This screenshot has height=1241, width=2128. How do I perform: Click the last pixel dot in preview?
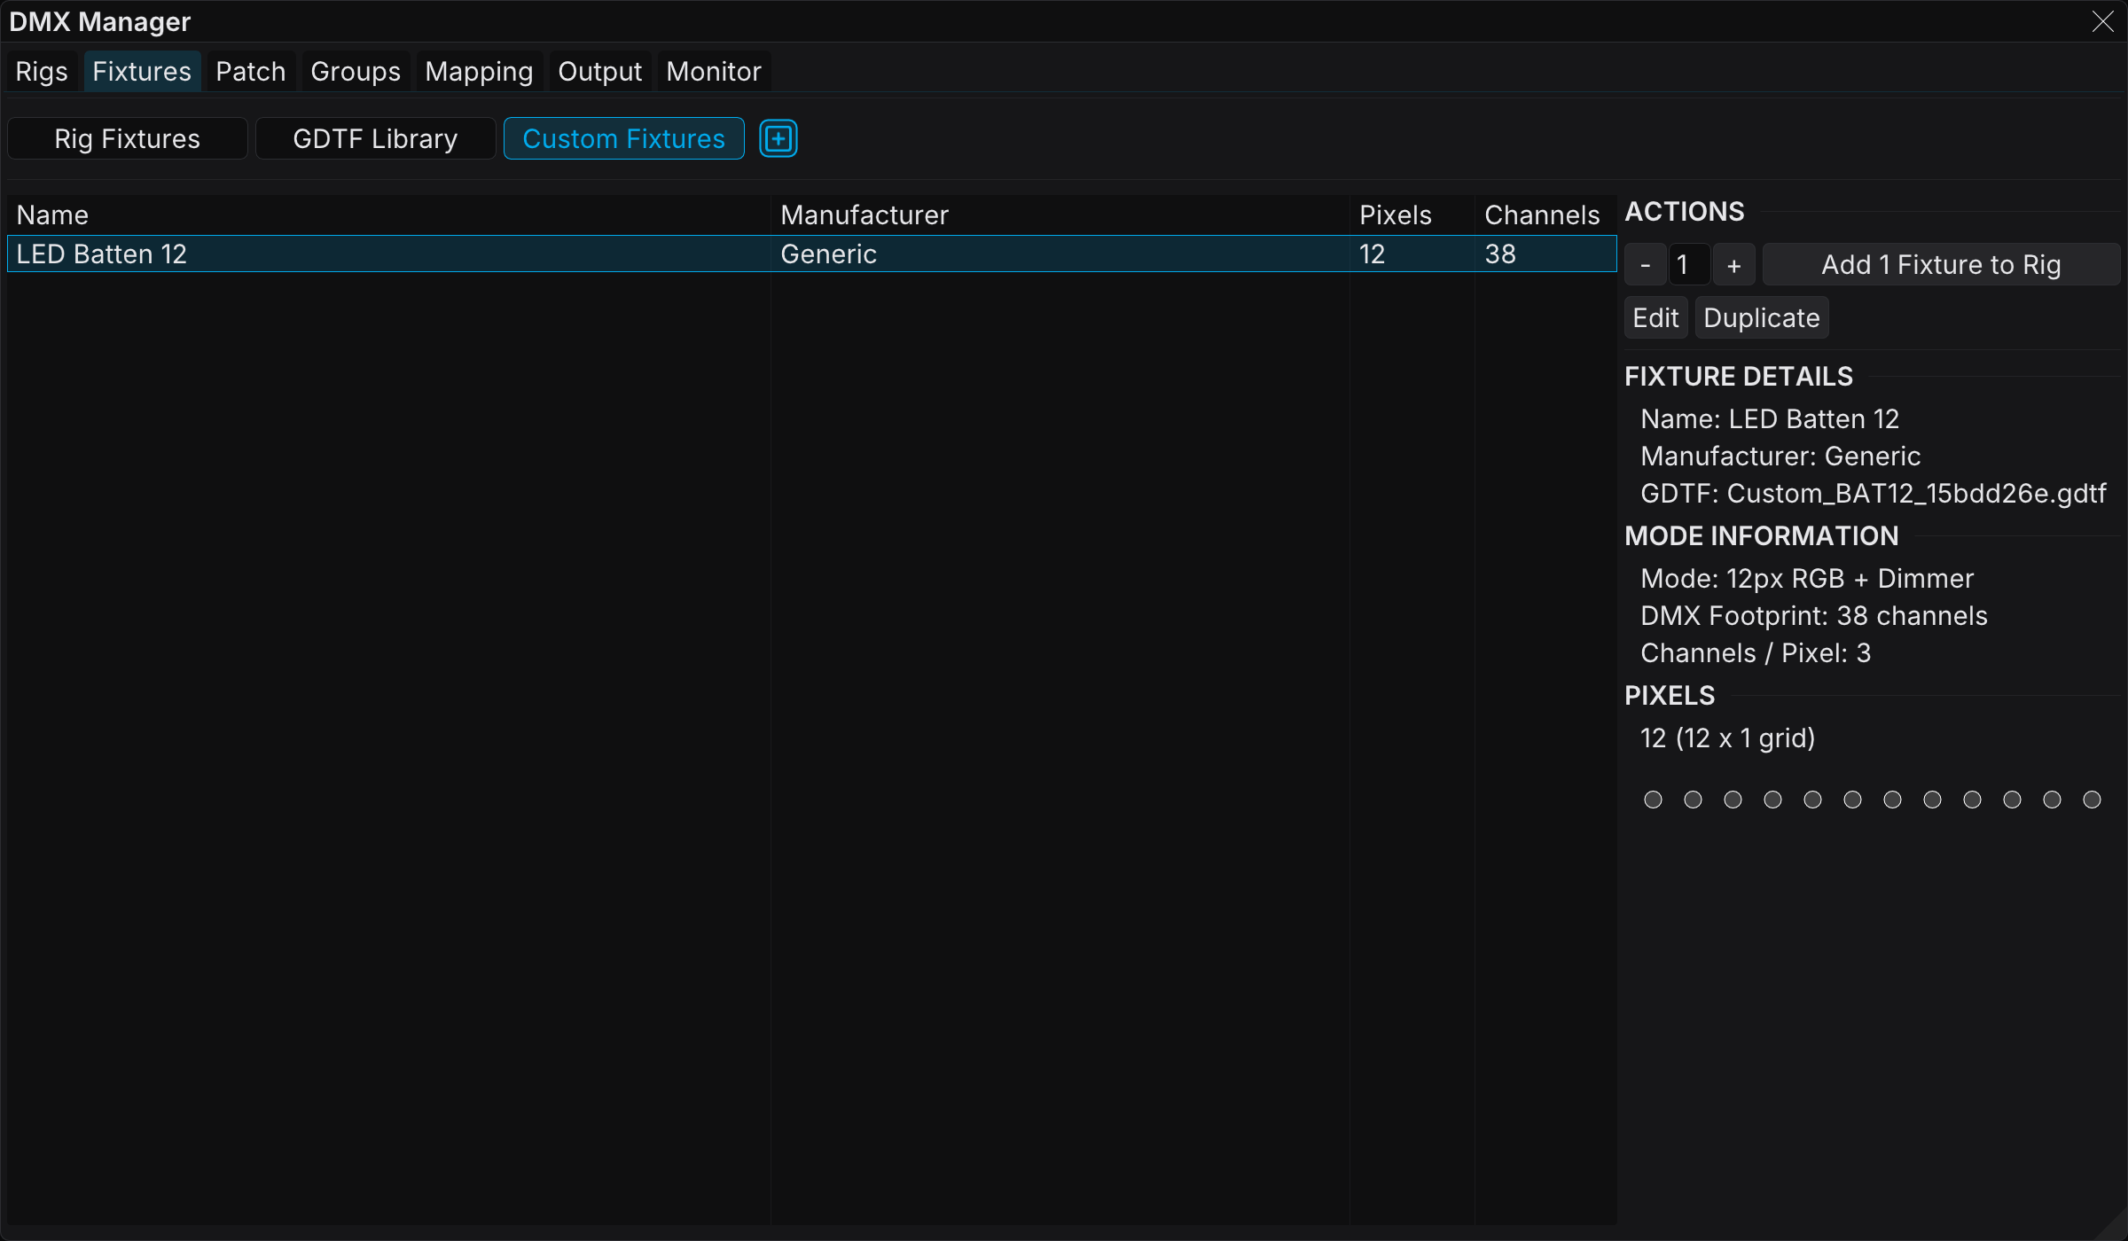click(x=2092, y=800)
